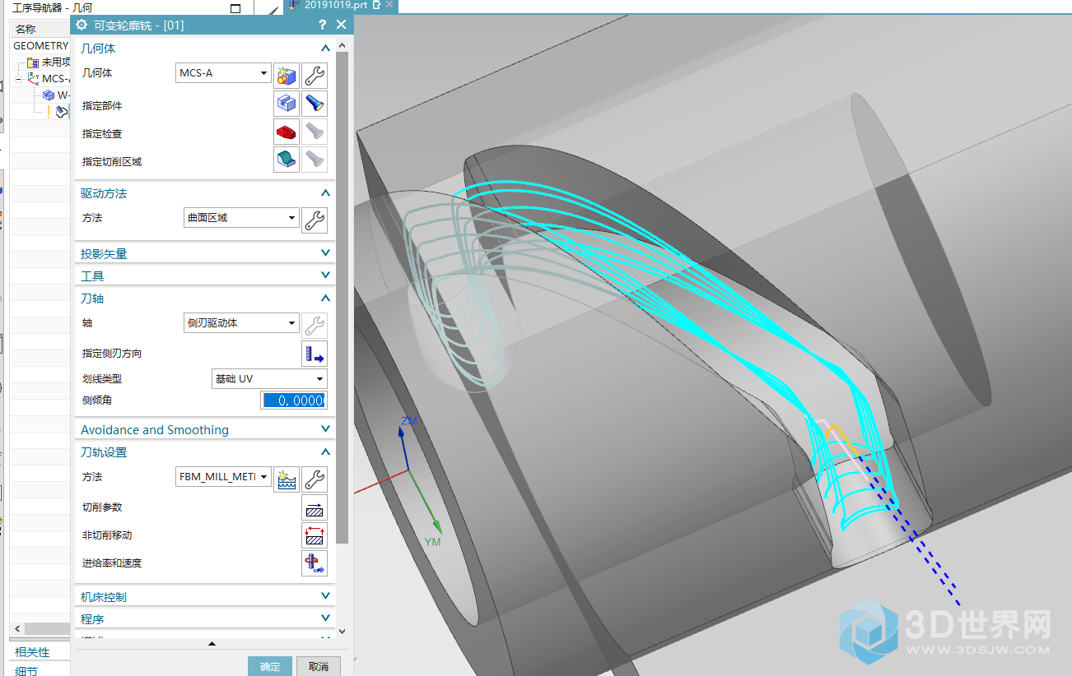Expand the 工具 section
The height and width of the screenshot is (676, 1072).
[325, 275]
